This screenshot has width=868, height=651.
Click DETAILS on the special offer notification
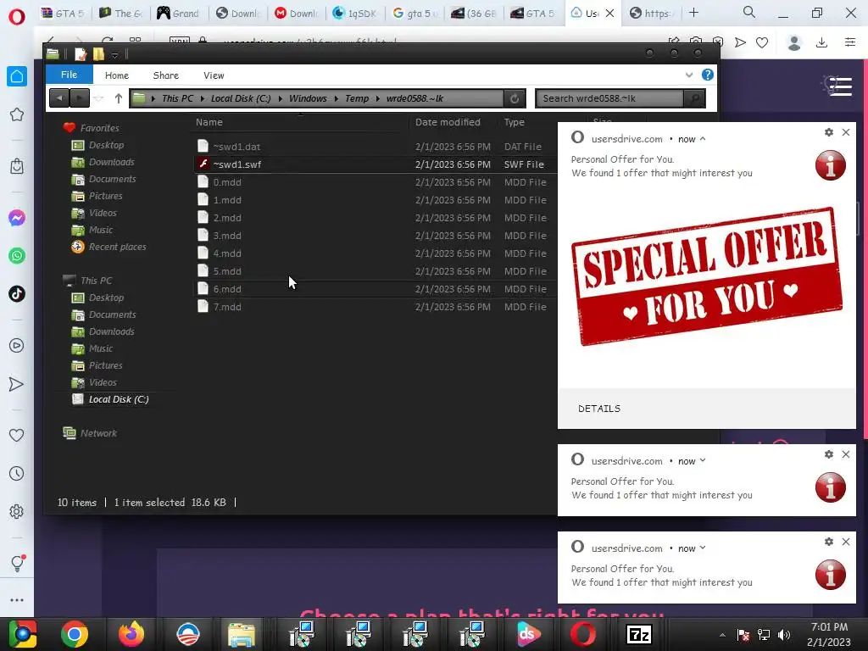pyautogui.click(x=599, y=409)
